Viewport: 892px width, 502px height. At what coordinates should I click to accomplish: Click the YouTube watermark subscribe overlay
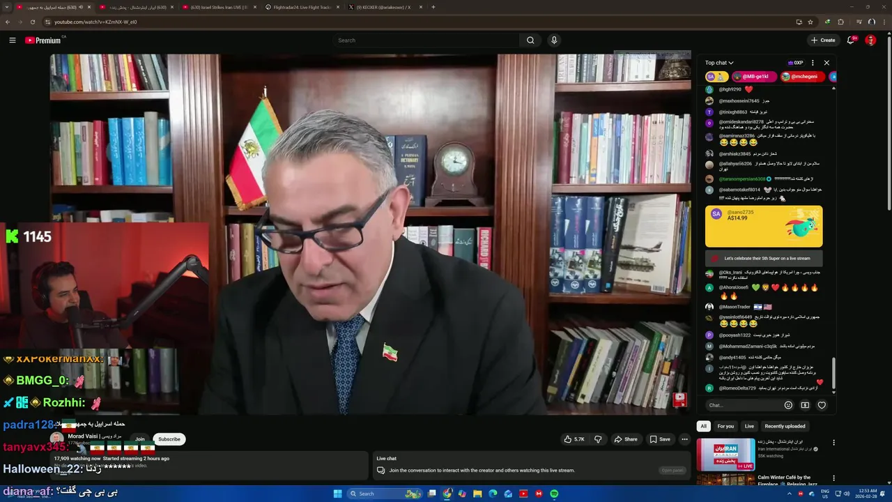(679, 400)
